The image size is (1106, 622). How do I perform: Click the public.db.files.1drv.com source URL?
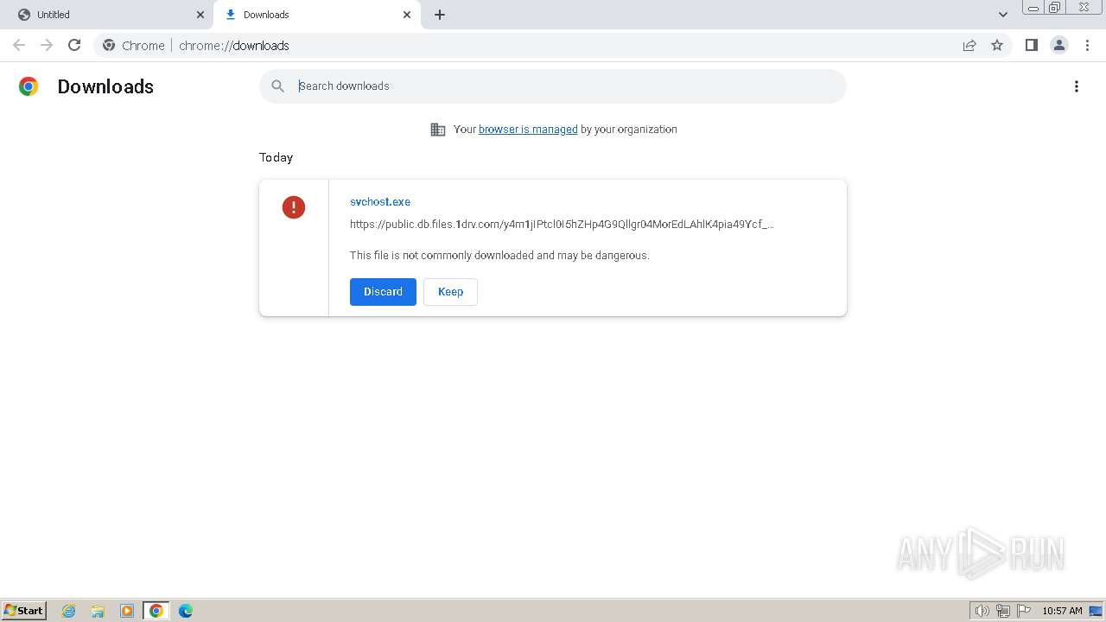coord(562,224)
